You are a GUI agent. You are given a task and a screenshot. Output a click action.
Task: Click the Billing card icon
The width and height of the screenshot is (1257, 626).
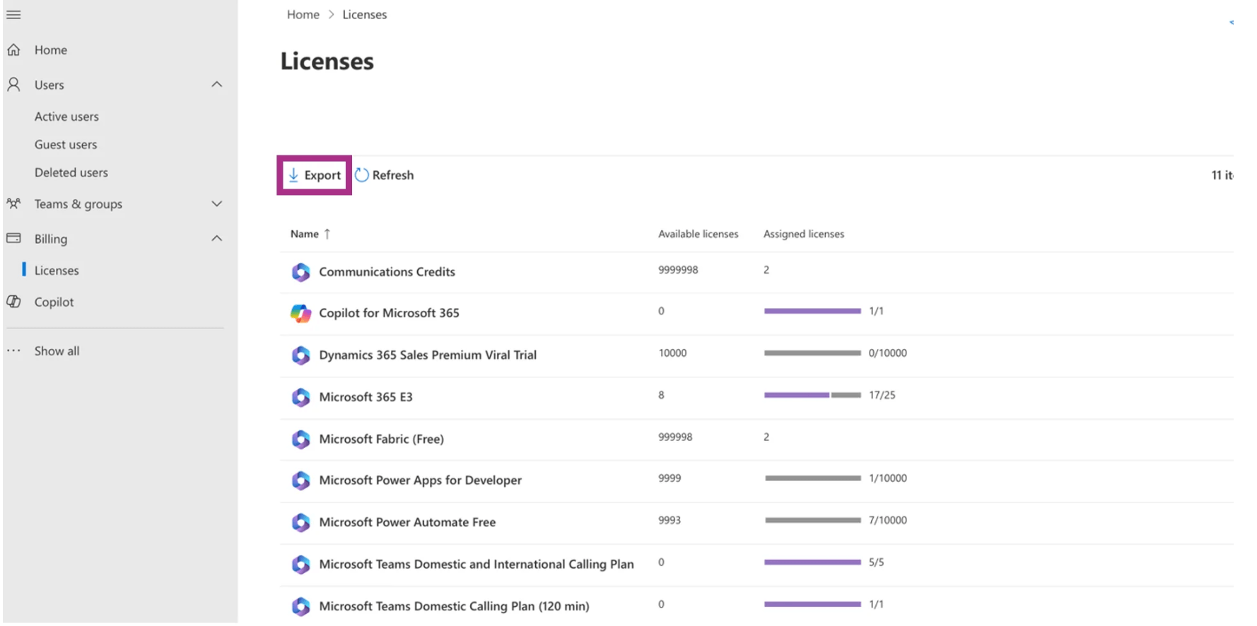tap(13, 238)
